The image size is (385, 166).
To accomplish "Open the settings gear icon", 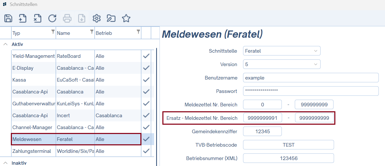I will (96, 18).
